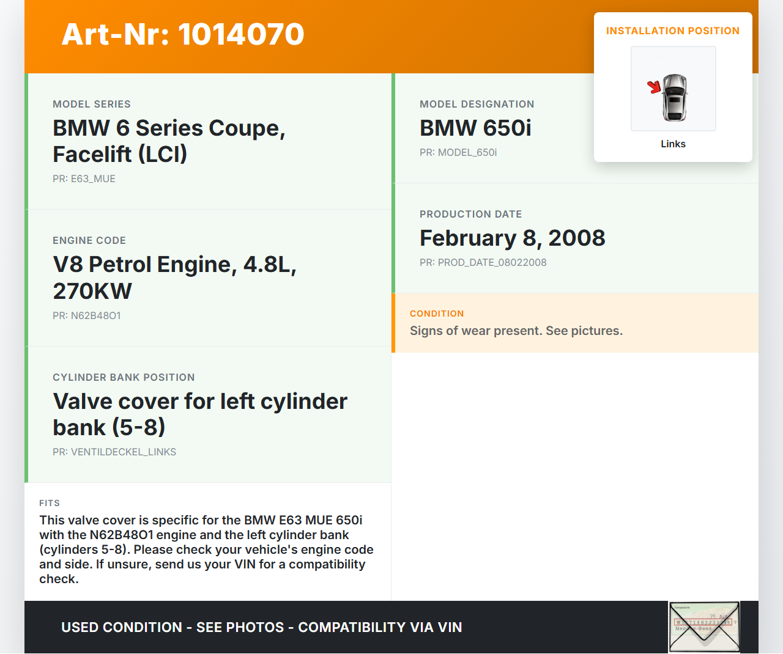This screenshot has width=783, height=654.
Task: Click the 'INSTALLATION POSITION' heading
Action: 672,31
